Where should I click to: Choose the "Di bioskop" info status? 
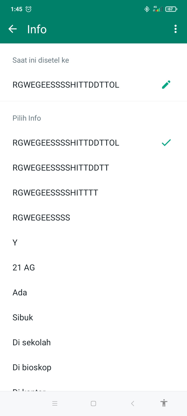click(32, 367)
